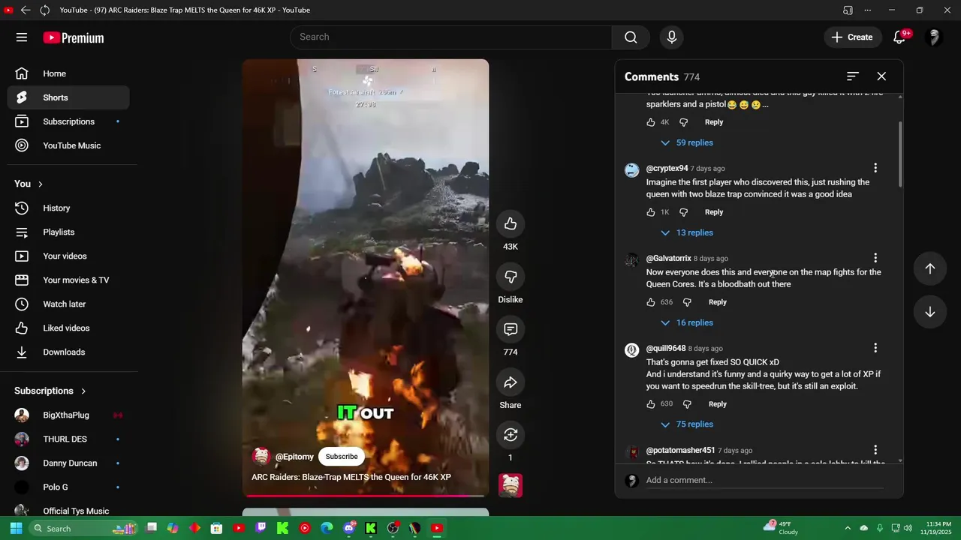The image size is (961, 540).
Task: Open YouTube Music from sidebar
Action: click(x=68, y=145)
